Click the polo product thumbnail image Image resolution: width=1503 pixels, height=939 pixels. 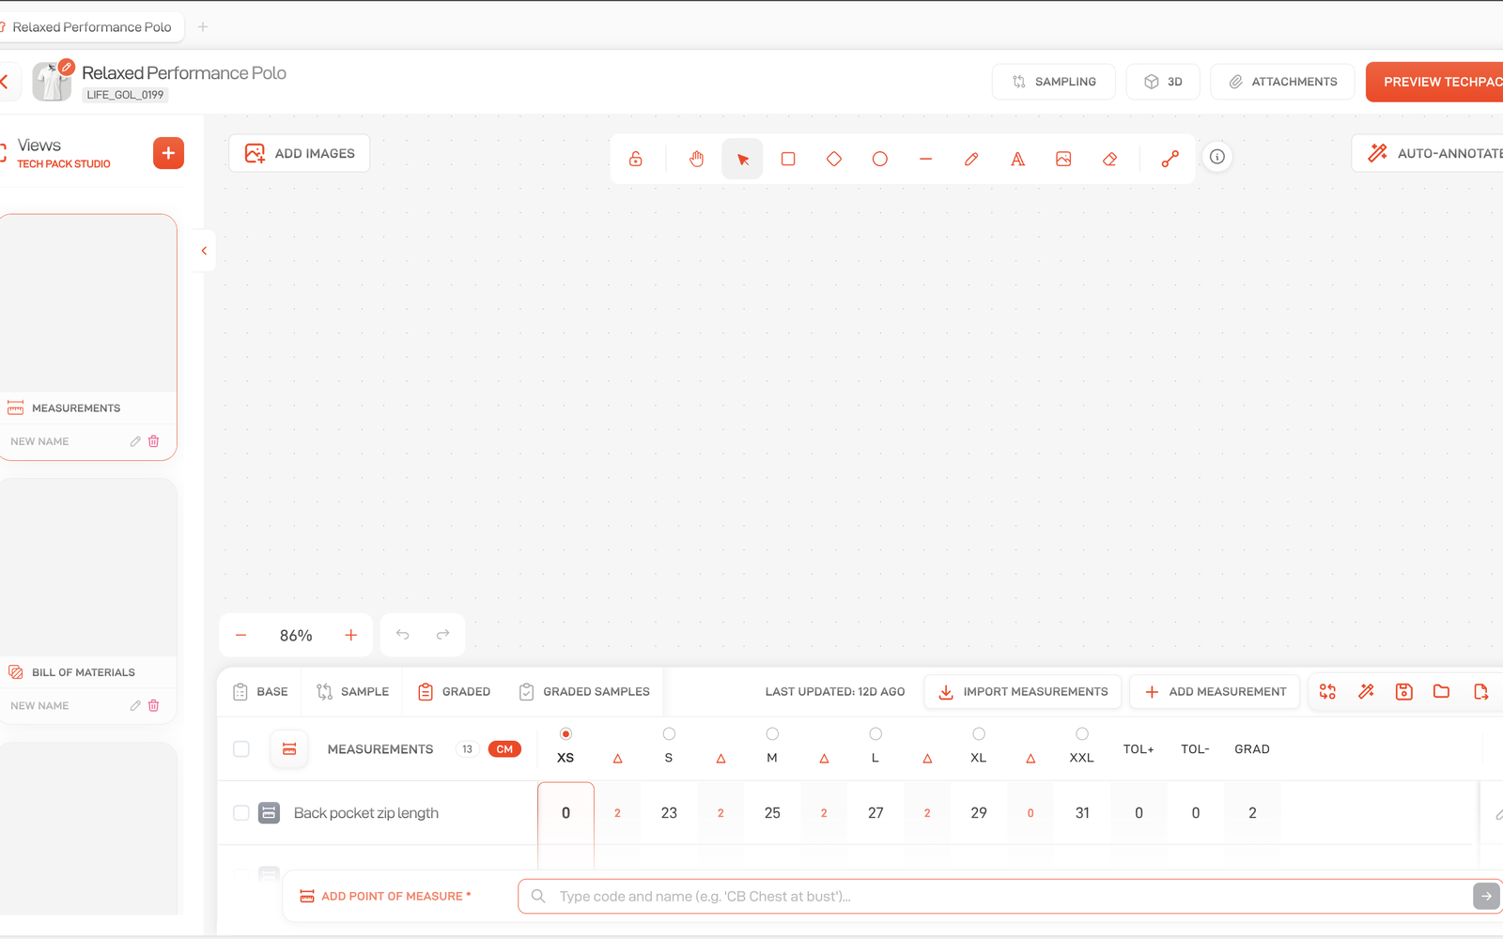(x=52, y=82)
